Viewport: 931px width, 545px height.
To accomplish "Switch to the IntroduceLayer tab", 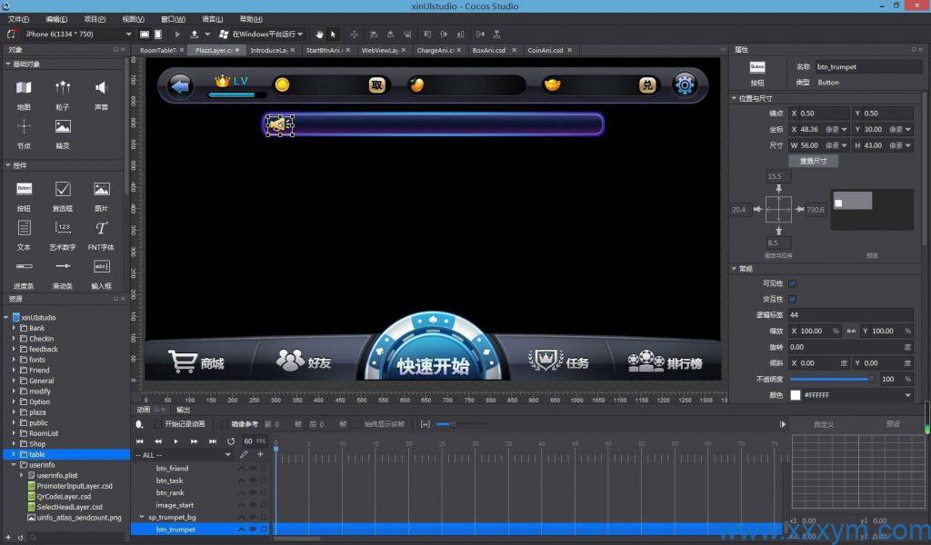I will [269, 51].
